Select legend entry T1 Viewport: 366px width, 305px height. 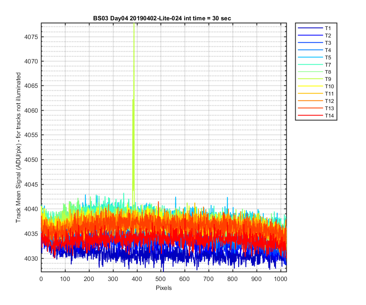(316, 28)
